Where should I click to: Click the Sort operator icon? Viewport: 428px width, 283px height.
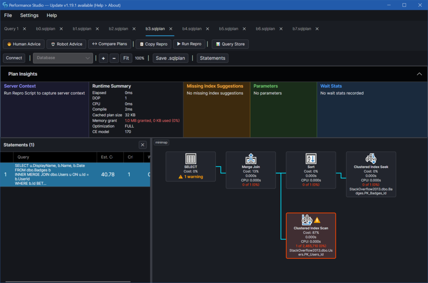[311, 158]
